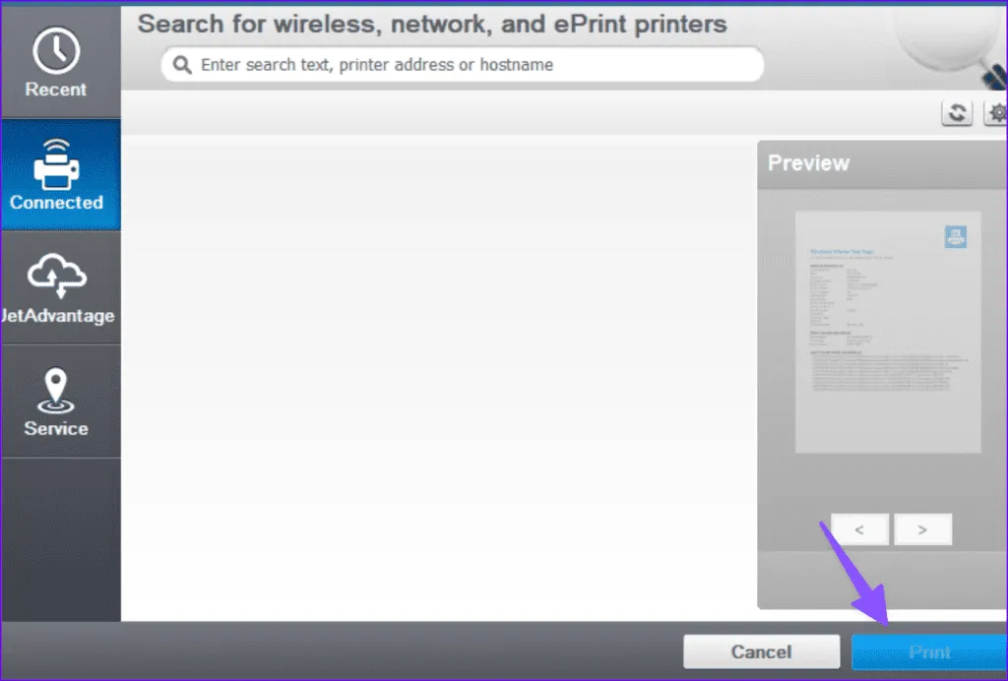Switch to the JetAdvantage tab label
This screenshot has width=1008, height=681.
tap(59, 316)
